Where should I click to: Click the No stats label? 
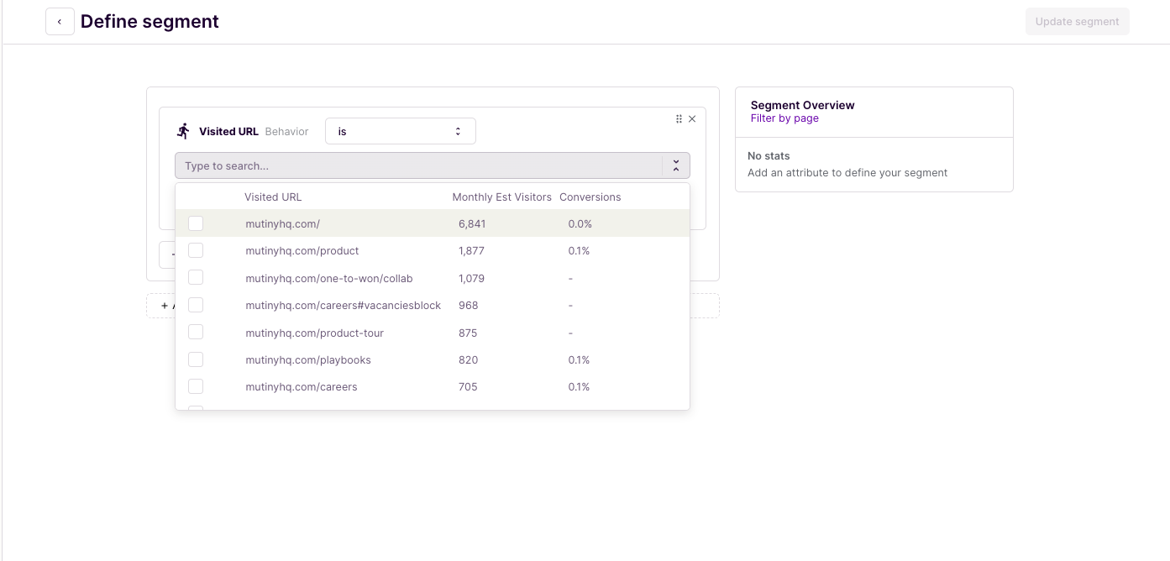[x=769, y=155]
